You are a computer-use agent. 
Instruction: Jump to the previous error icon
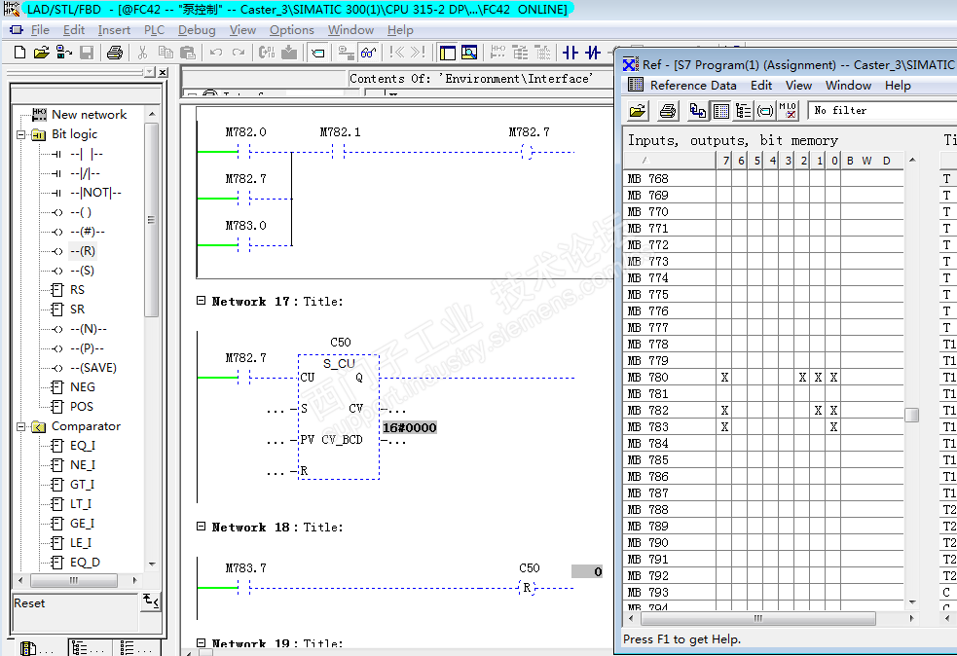(396, 53)
